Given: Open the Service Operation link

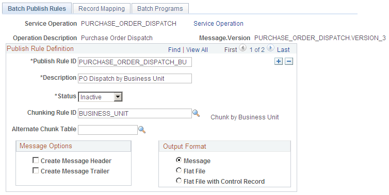Looking at the screenshot, I should (x=218, y=24).
